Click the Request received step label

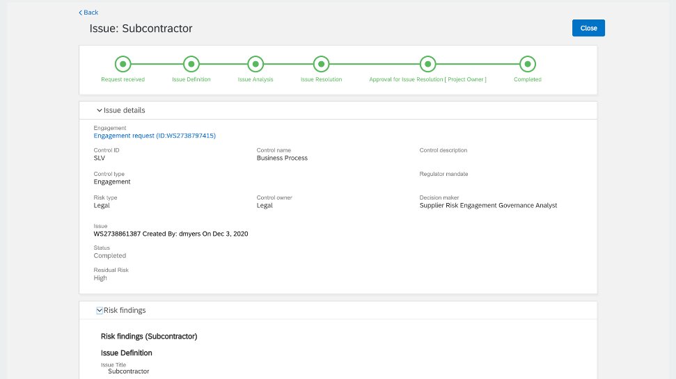tap(123, 79)
